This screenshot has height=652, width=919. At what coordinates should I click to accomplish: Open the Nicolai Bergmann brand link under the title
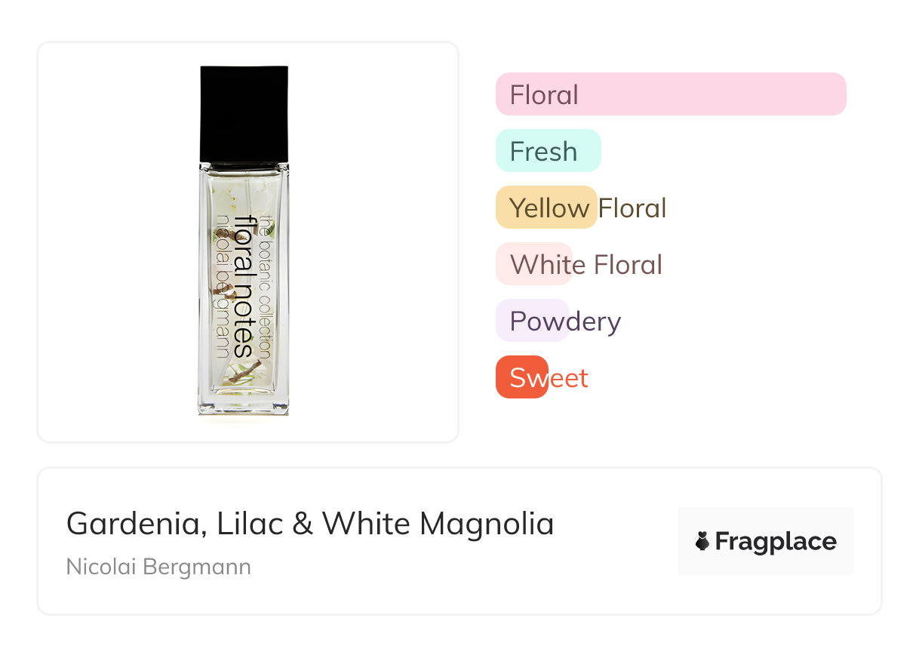pos(158,567)
